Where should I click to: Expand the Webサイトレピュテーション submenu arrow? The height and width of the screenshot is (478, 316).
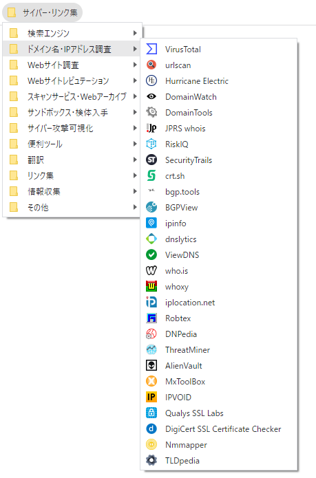pos(135,80)
